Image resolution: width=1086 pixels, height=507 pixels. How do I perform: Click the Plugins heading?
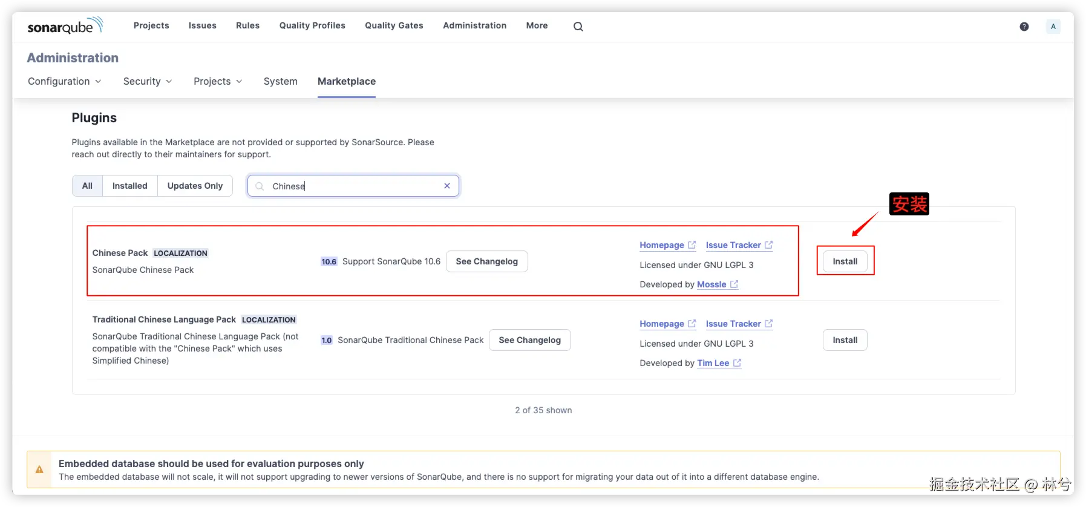click(x=94, y=118)
